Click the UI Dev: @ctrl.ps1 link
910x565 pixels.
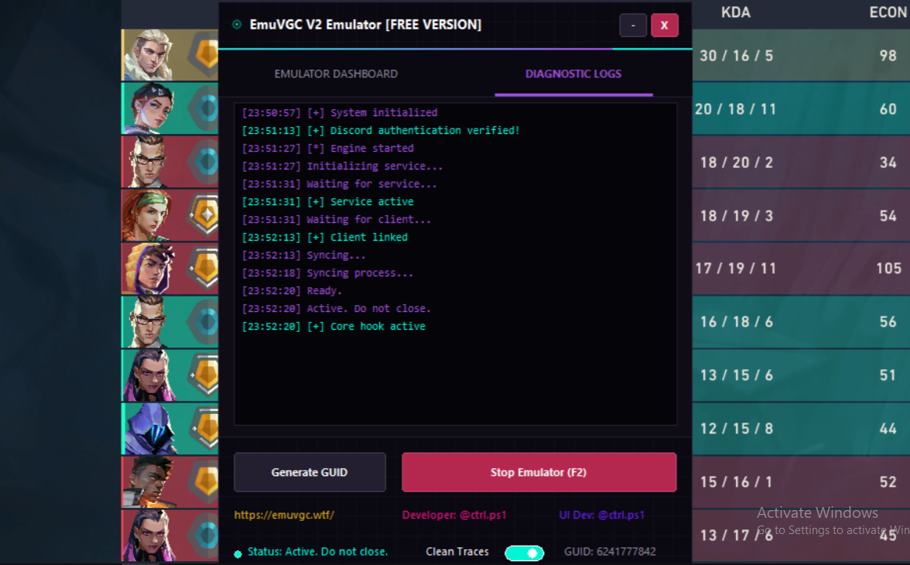601,515
